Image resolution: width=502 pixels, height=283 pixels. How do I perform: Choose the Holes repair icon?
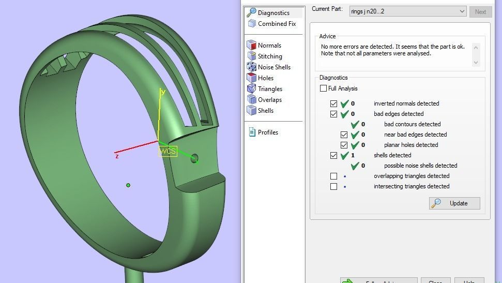point(251,78)
